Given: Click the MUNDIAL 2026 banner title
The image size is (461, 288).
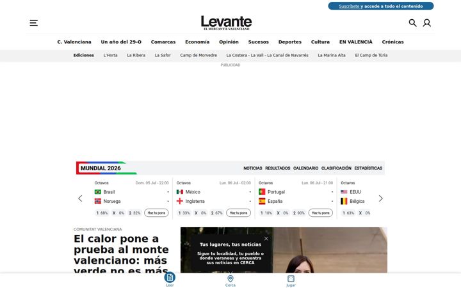Looking at the screenshot, I should (101, 168).
